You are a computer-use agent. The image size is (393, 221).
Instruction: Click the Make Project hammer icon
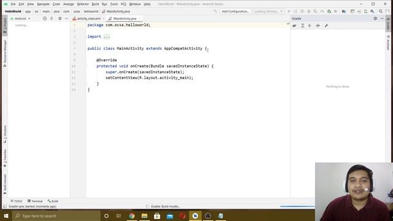pyautogui.click(x=215, y=11)
